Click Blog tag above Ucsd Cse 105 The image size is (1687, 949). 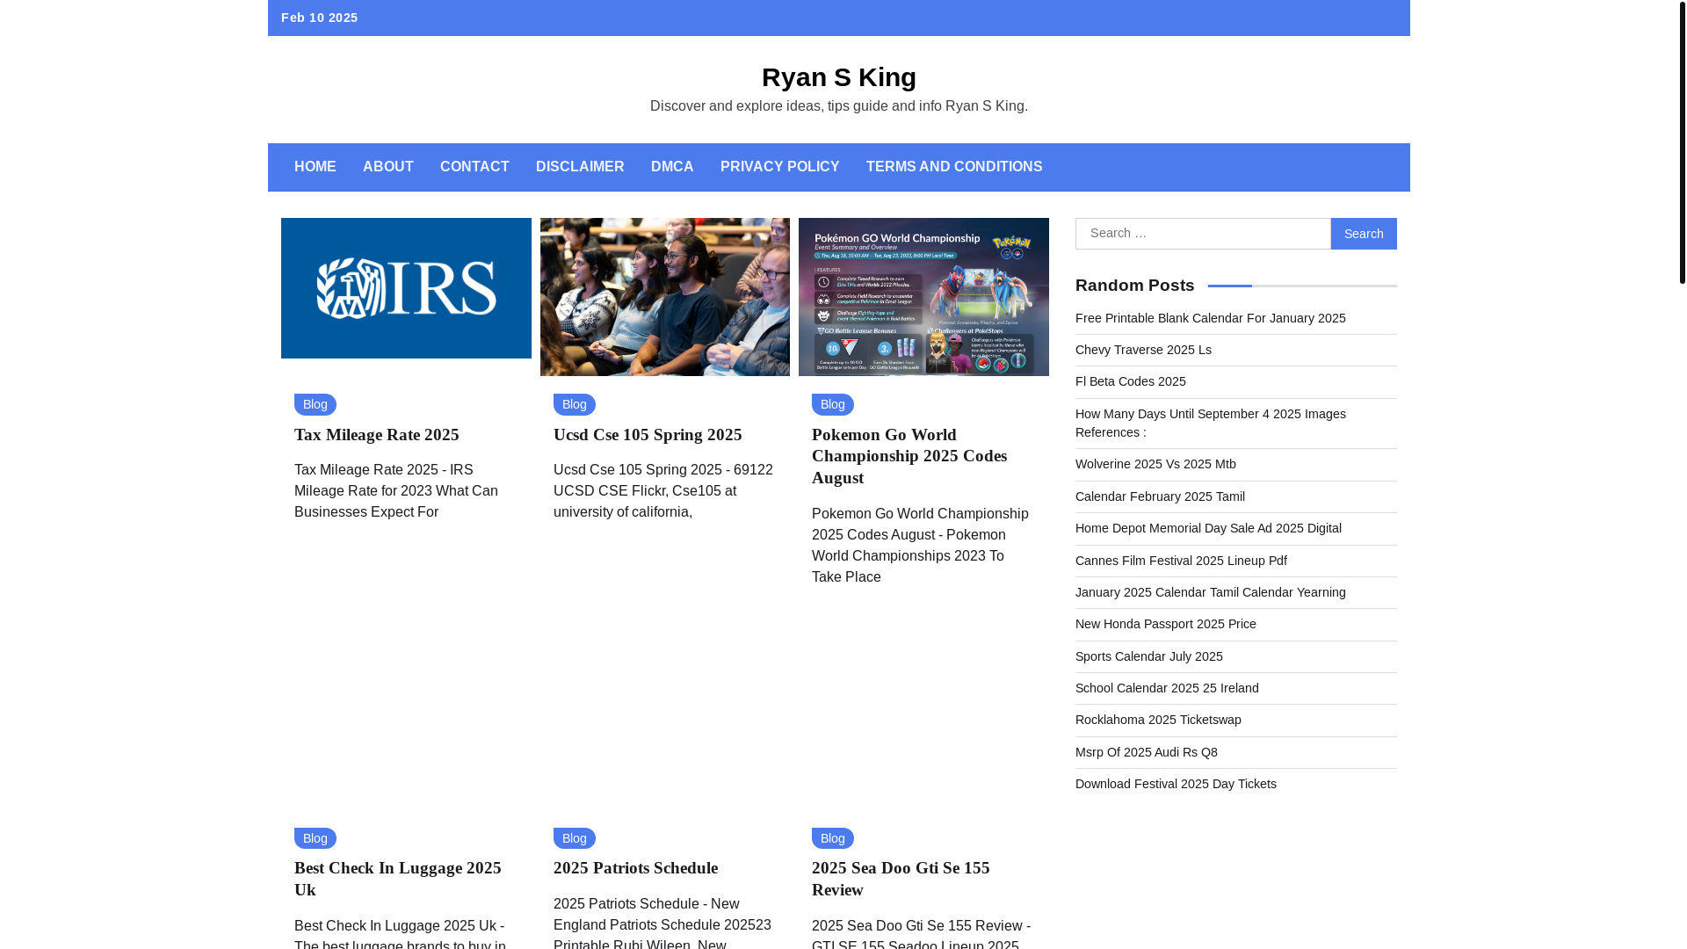575,404
